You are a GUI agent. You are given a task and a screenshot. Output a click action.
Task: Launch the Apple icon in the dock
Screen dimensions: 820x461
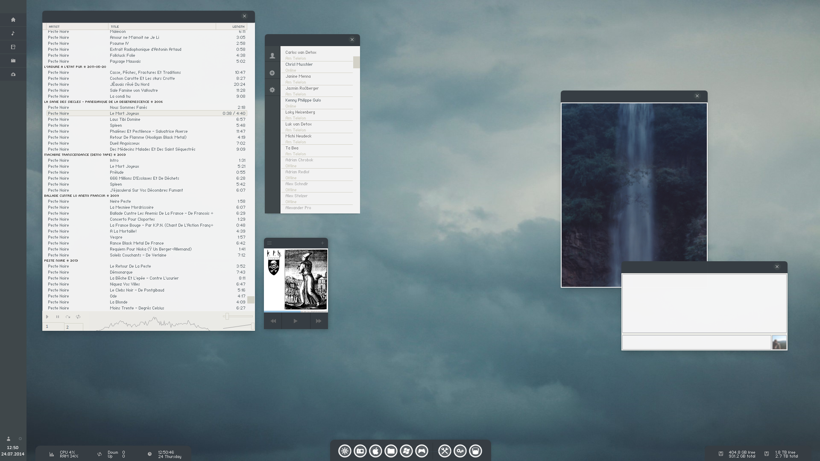coord(375,451)
